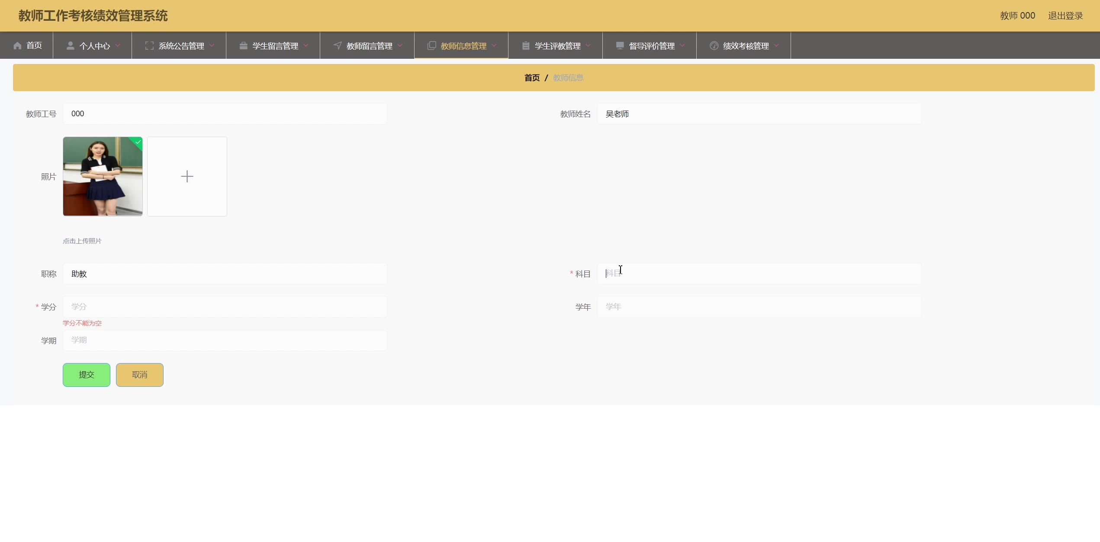
Task: Expand the 系统公告管理 dropdown arrow
Action: tap(212, 45)
